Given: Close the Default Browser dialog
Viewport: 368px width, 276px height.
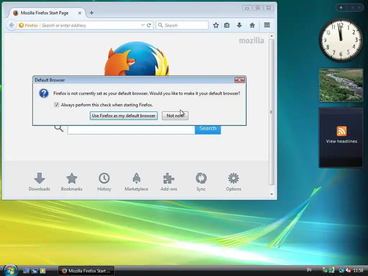Looking at the screenshot, I should (x=239, y=80).
